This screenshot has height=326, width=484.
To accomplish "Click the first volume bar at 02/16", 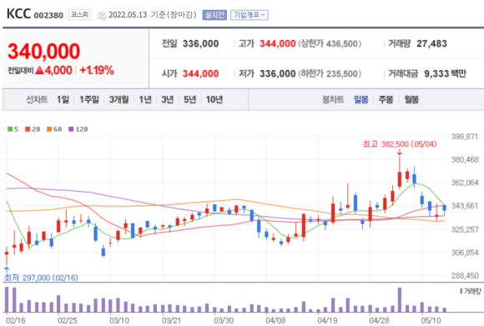I will [x=7, y=299].
